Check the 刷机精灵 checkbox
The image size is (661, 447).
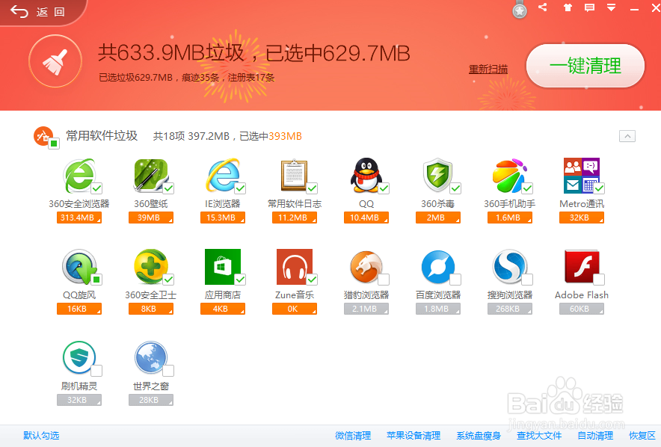(96, 371)
